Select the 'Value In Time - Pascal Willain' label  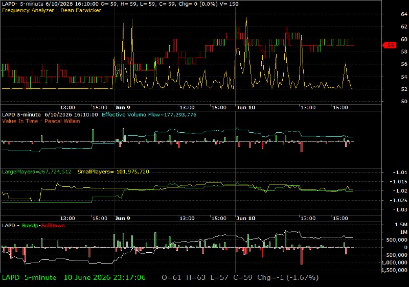(41, 121)
